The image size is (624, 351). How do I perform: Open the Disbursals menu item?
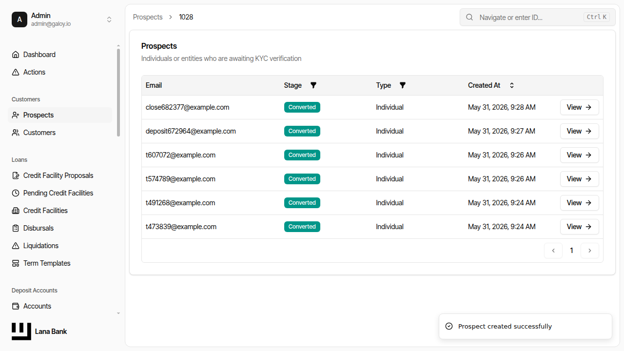pyautogui.click(x=60, y=228)
